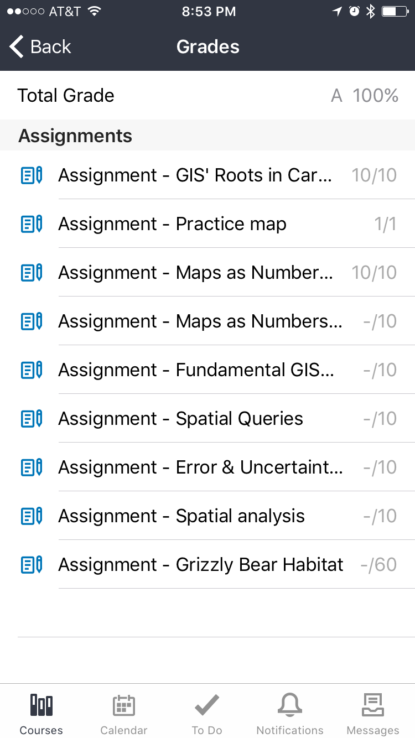Image resolution: width=415 pixels, height=738 pixels.
Task: Tap the Notifications bell icon
Action: point(290,705)
